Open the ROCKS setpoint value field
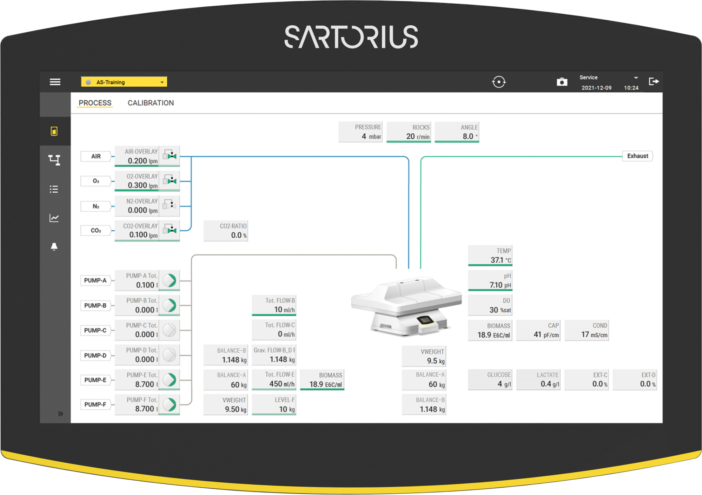 409,132
